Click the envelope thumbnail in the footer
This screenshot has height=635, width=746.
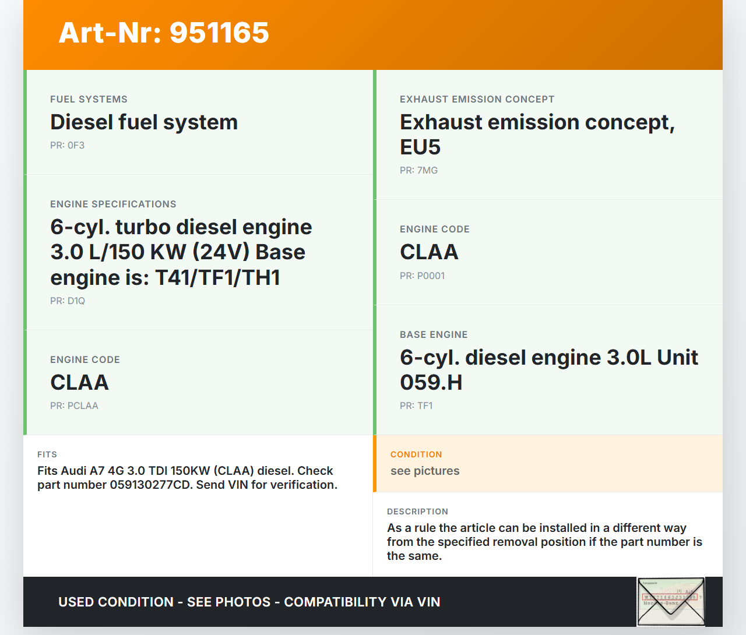pos(671,601)
